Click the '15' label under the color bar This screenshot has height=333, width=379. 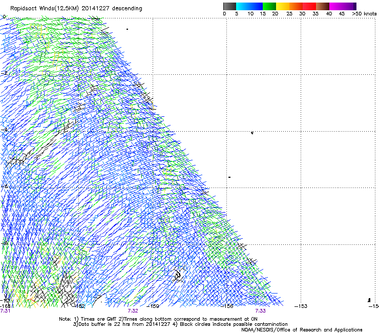pyautogui.click(x=263, y=14)
